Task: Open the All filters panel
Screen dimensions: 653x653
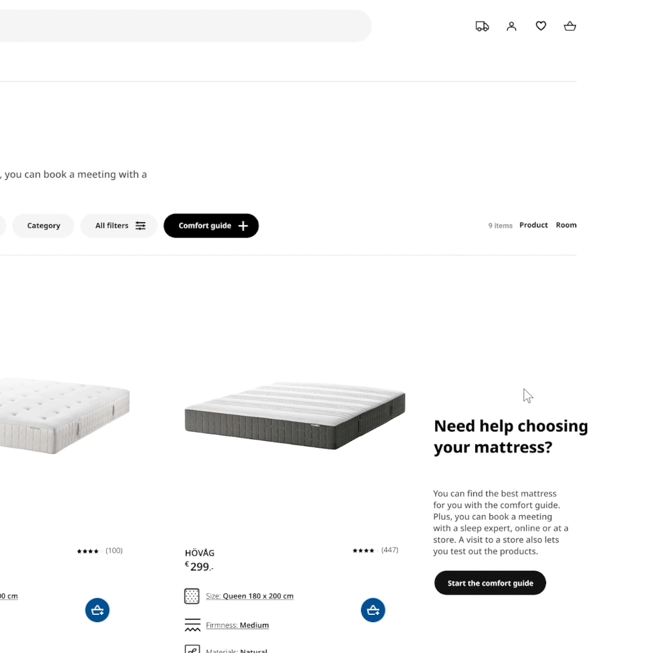Action: [x=119, y=226]
